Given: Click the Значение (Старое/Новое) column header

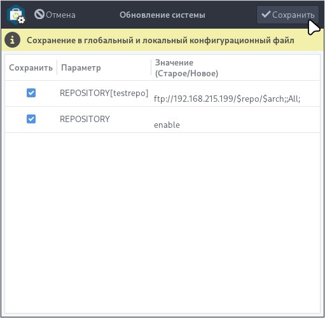Looking at the screenshot, I should tap(186, 68).
